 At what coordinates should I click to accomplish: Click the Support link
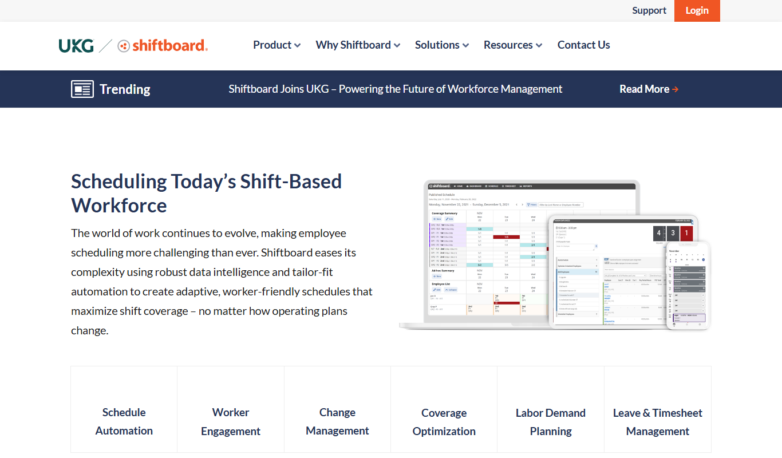coord(649,10)
